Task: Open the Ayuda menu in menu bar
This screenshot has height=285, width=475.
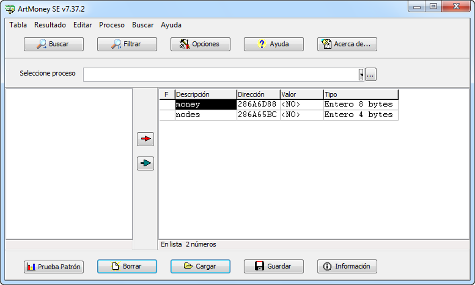Action: 171,25
